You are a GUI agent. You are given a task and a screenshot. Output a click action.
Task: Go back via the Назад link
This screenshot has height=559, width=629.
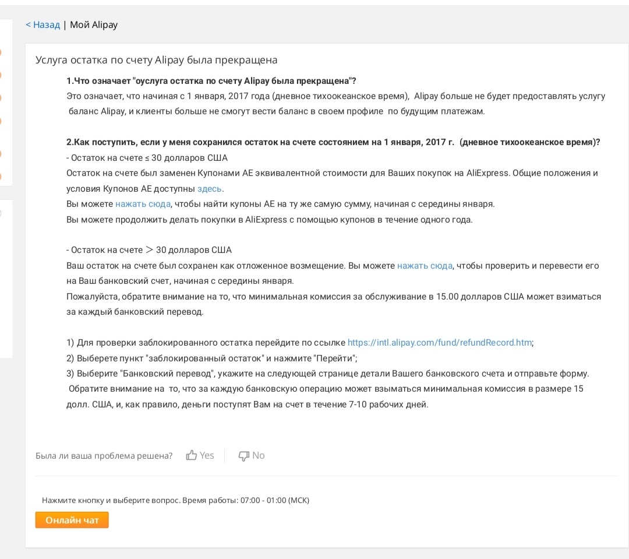point(43,25)
